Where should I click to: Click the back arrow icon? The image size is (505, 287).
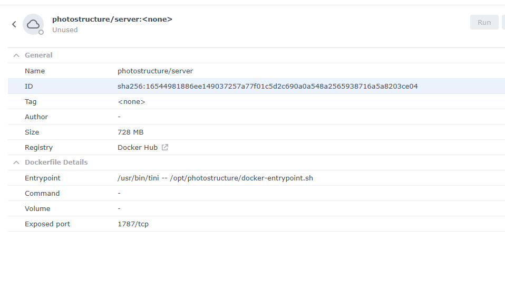point(14,24)
